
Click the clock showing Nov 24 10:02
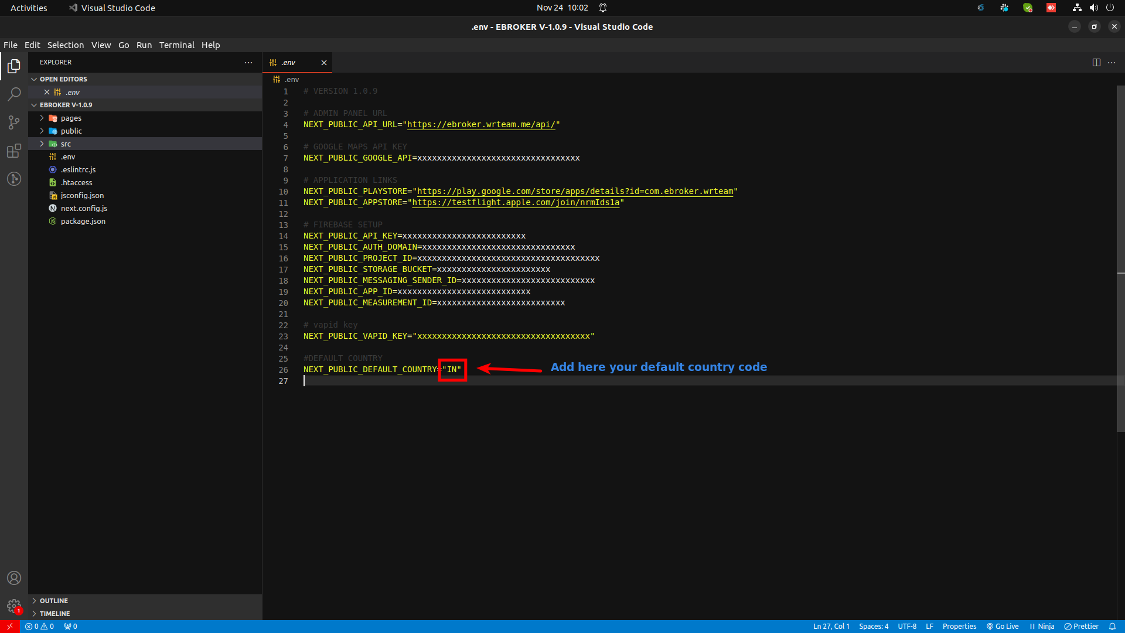tap(562, 8)
